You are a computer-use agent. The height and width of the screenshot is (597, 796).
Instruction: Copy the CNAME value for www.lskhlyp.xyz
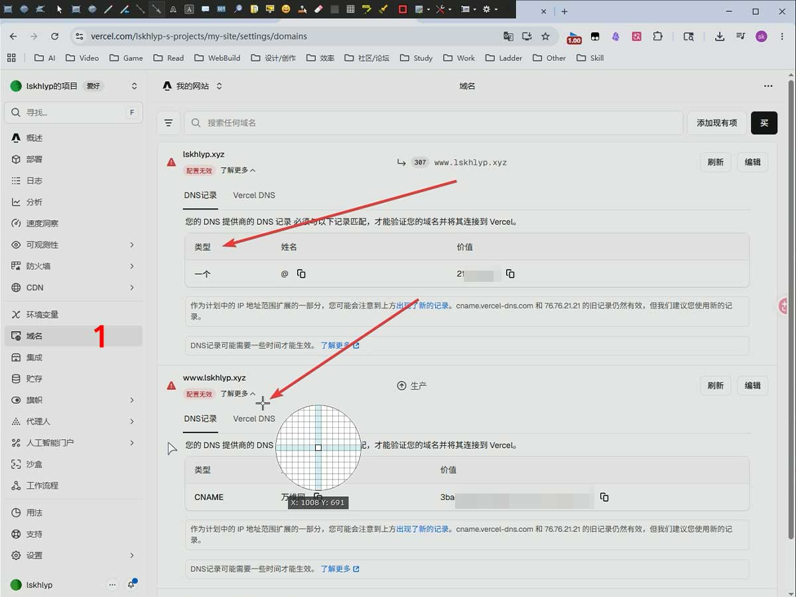[x=604, y=497]
